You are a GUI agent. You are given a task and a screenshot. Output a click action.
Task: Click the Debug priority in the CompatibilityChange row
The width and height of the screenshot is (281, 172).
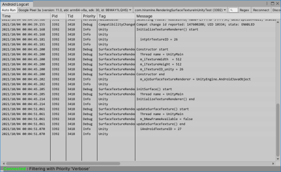click(x=88, y=24)
